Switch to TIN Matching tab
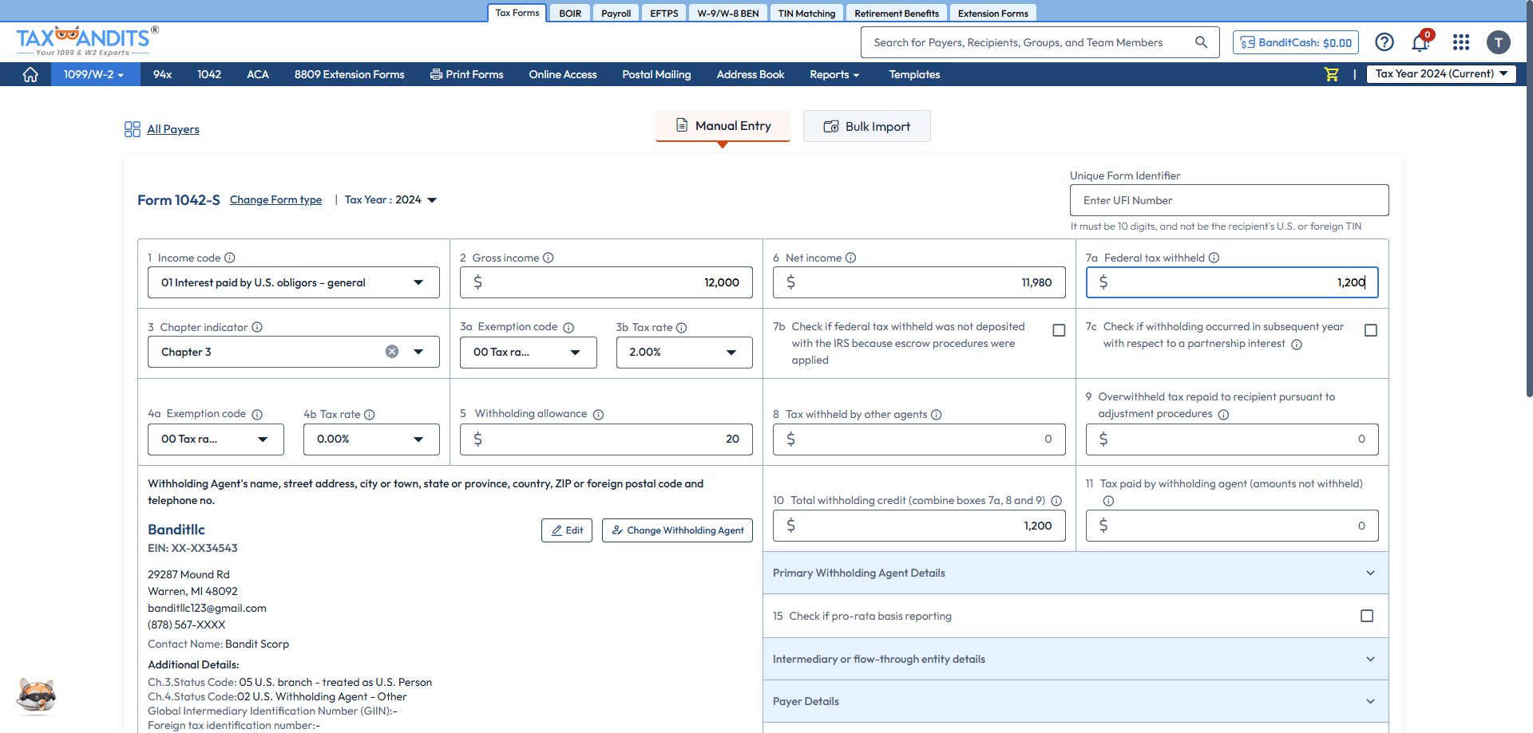Image resolution: width=1533 pixels, height=733 pixels. [x=806, y=13]
